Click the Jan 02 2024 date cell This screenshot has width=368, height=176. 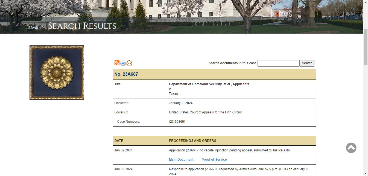click(123, 150)
